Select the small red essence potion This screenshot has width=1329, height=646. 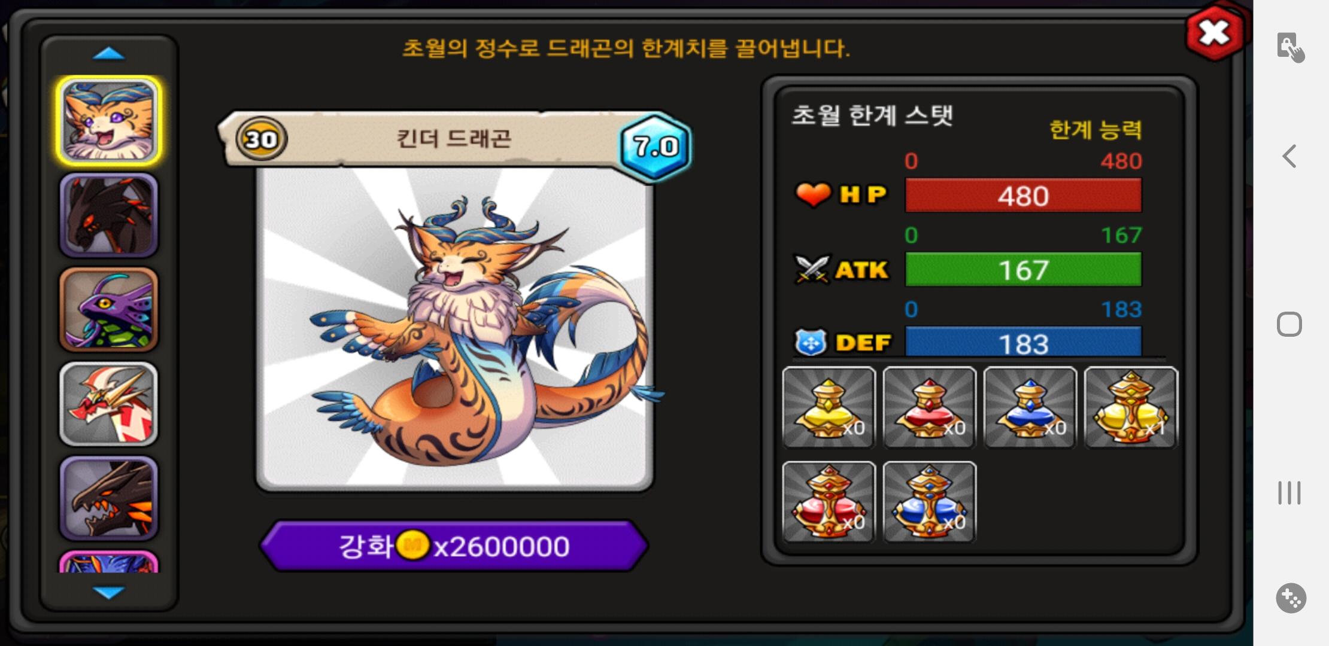pos(930,407)
